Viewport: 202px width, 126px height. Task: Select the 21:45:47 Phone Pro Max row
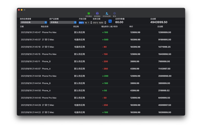click(101, 32)
